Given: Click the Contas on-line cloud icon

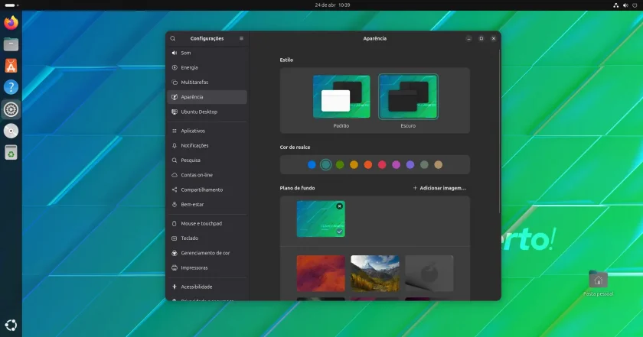Looking at the screenshot, I should (175, 175).
